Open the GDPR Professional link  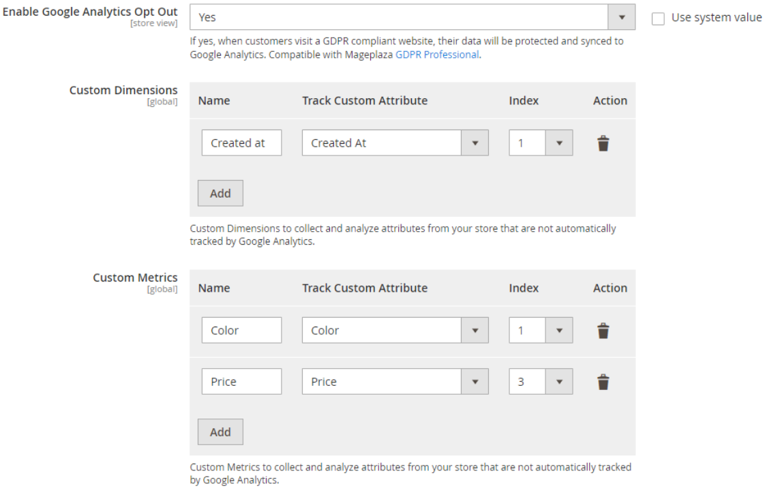(x=437, y=55)
